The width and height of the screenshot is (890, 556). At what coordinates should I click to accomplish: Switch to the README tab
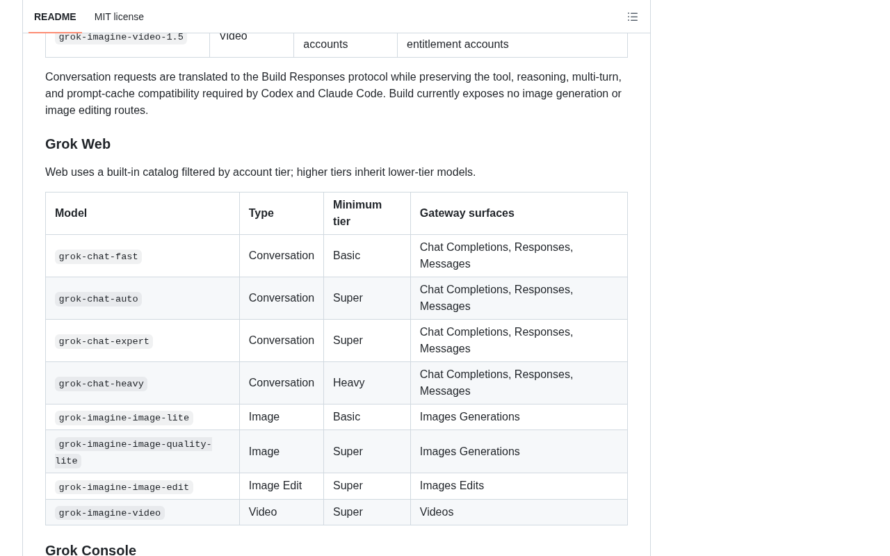click(55, 17)
